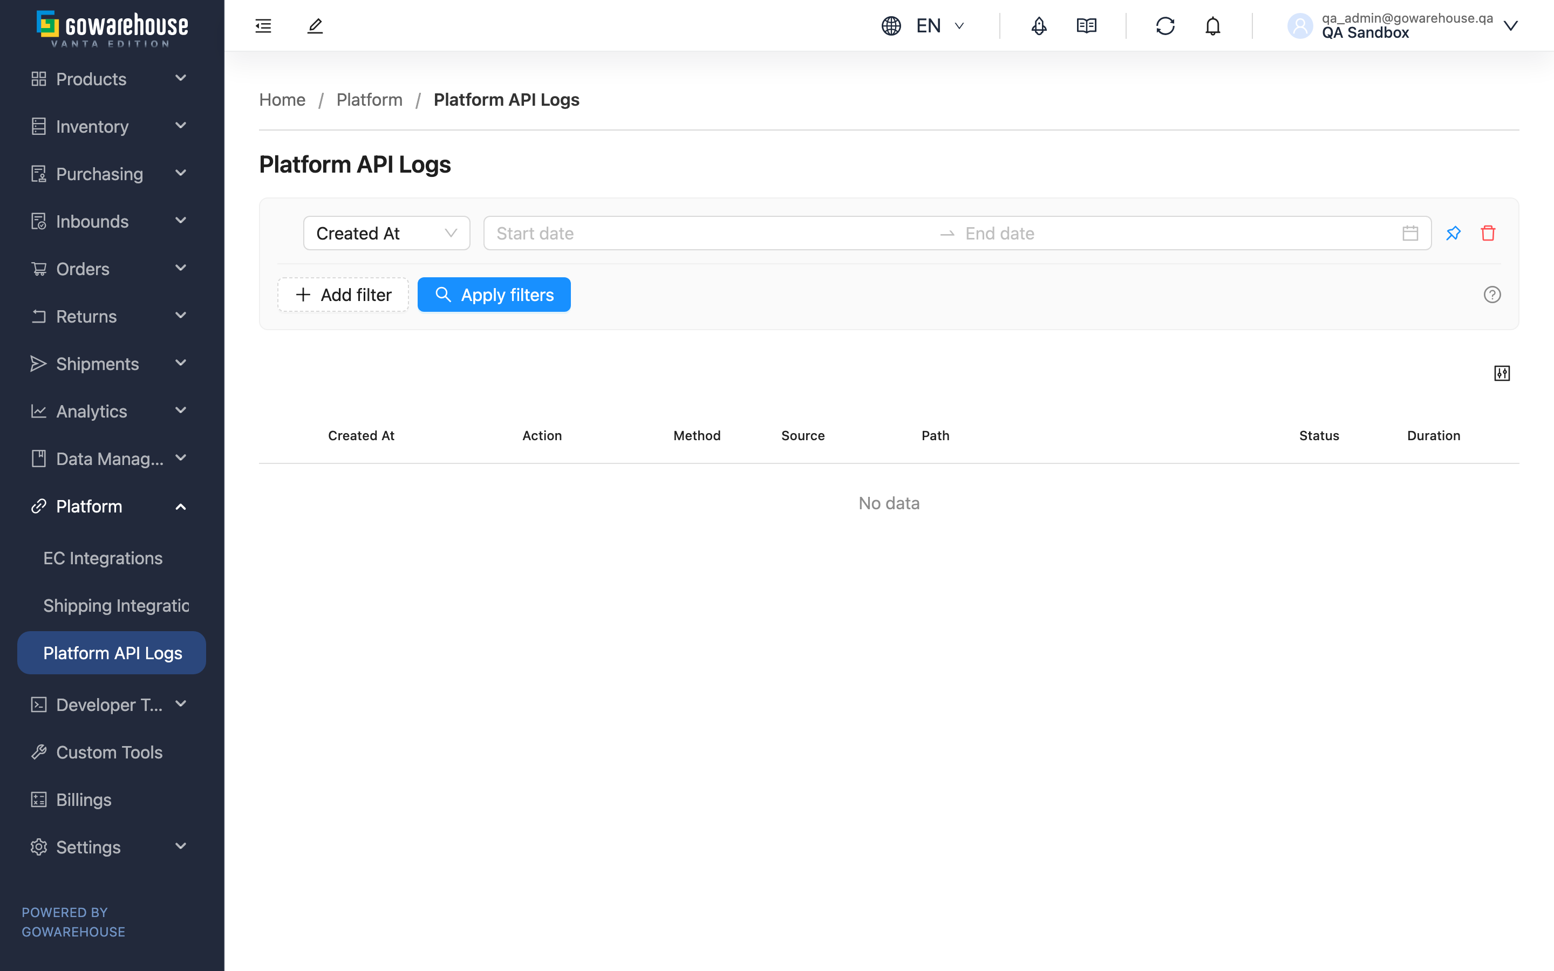Click the globe language icon

(891, 26)
